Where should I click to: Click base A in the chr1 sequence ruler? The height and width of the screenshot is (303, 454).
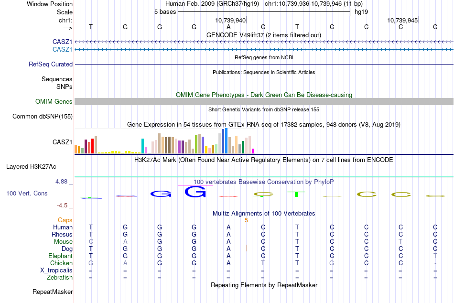click(x=228, y=27)
